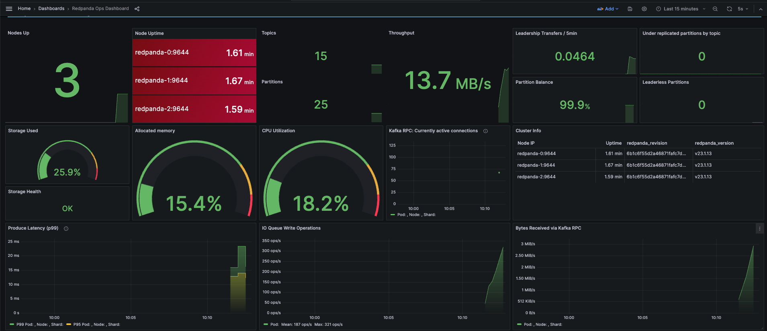Image resolution: width=767 pixels, height=331 pixels.
Task: Click the share dashboard icon
Action: pyautogui.click(x=137, y=9)
